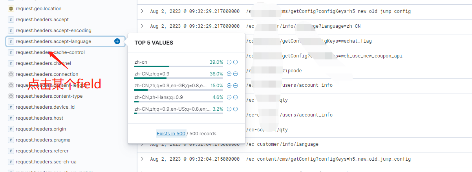
Task: Expand second 09:32:29 zh_CN log row
Action: [142, 26]
